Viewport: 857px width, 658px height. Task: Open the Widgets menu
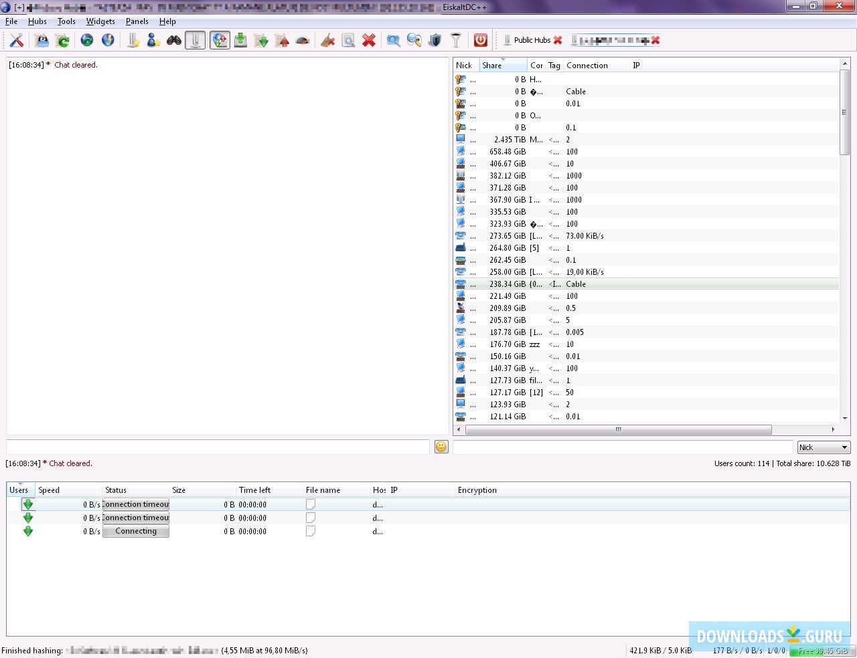(x=100, y=21)
